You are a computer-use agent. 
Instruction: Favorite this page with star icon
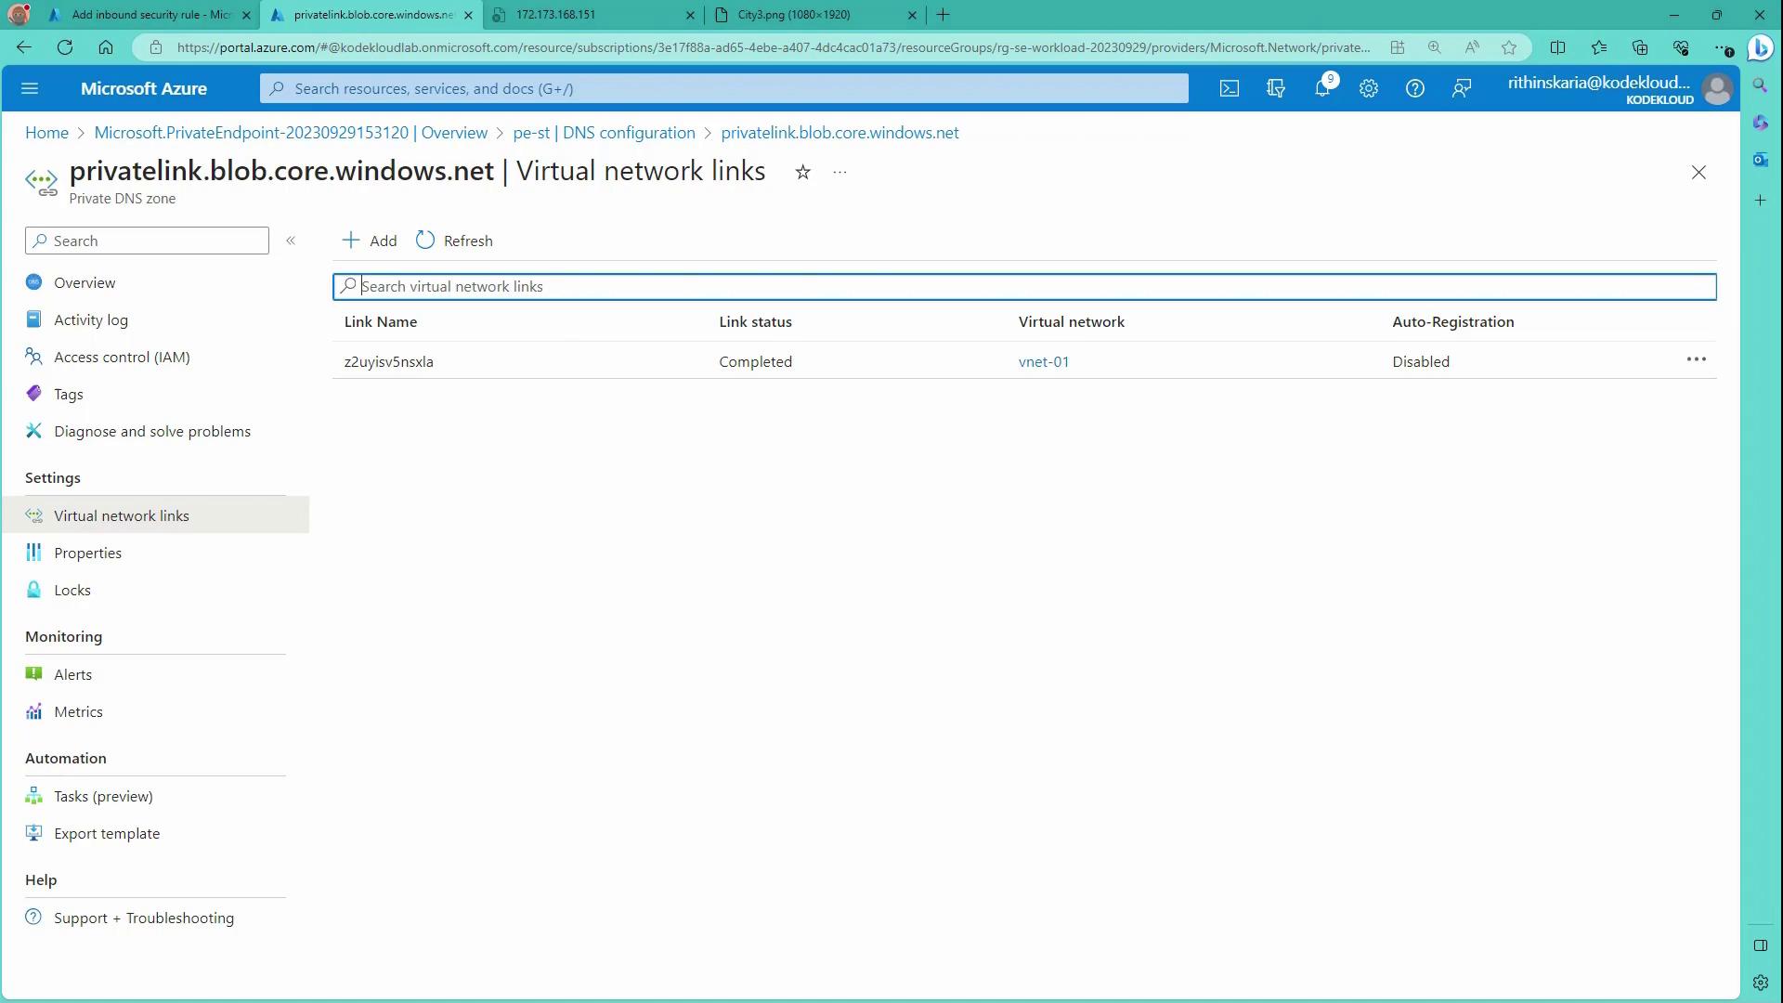tap(802, 173)
